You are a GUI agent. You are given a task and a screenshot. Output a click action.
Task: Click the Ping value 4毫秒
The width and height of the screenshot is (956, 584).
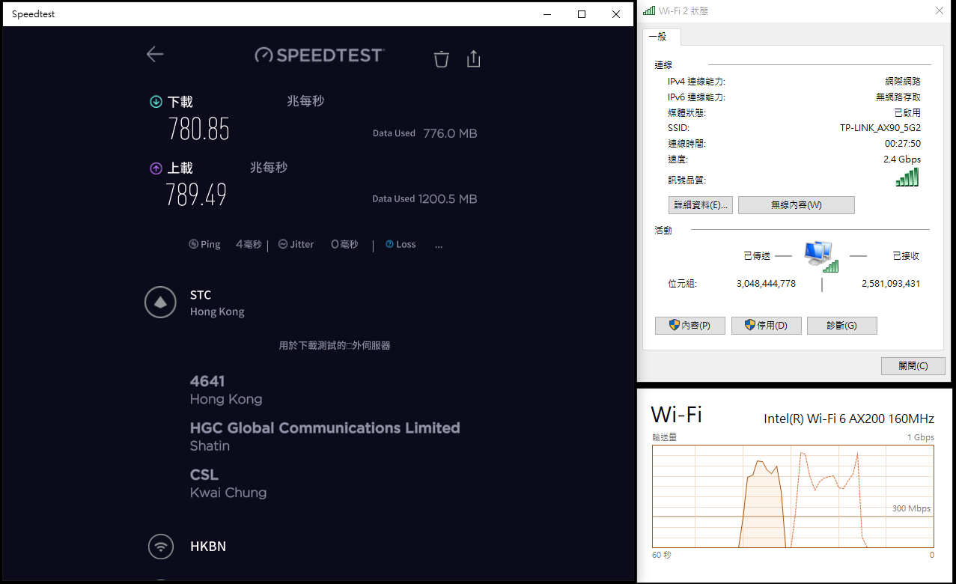pos(249,244)
